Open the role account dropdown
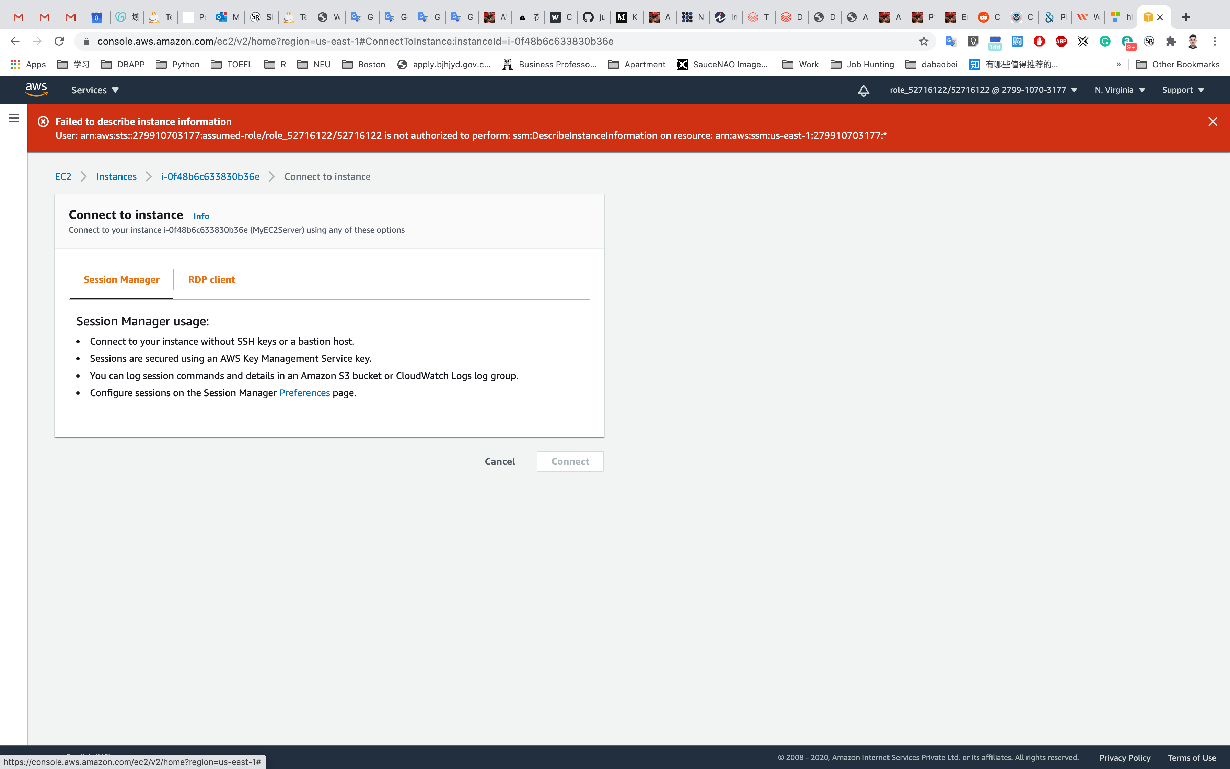This screenshot has height=769, width=1230. pyautogui.click(x=983, y=90)
